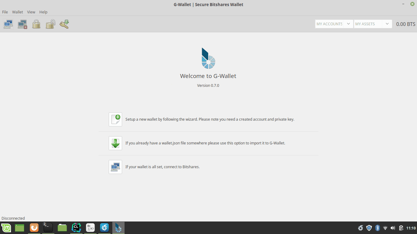Click the connect to Bitshares computers icon
417x234 pixels.
click(115, 167)
